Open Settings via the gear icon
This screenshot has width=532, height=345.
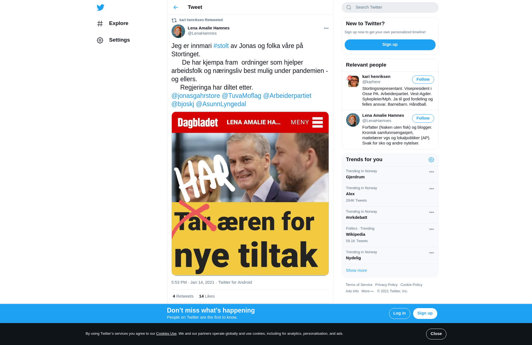pos(100,40)
